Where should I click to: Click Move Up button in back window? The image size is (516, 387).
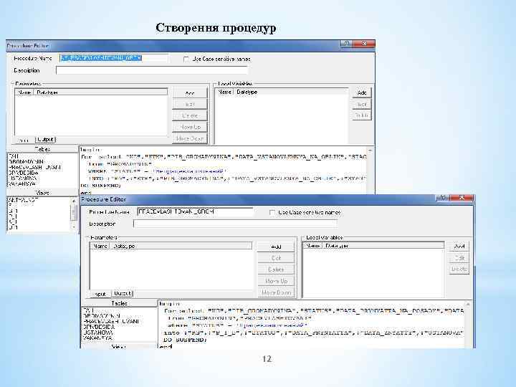[190, 127]
